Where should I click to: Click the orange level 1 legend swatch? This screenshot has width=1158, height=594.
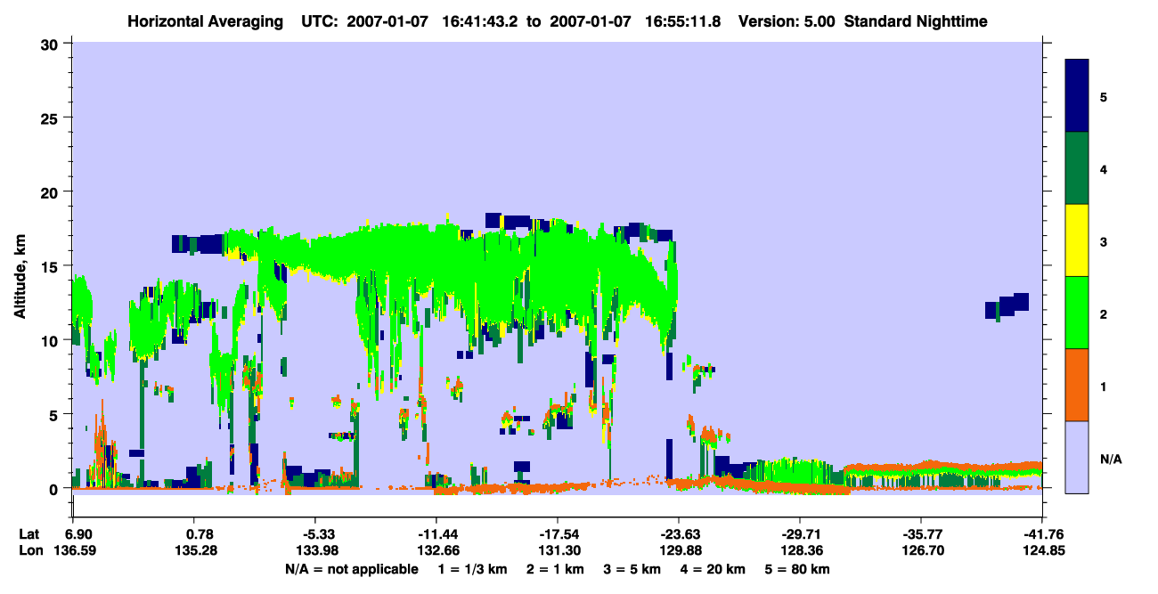pos(1078,385)
